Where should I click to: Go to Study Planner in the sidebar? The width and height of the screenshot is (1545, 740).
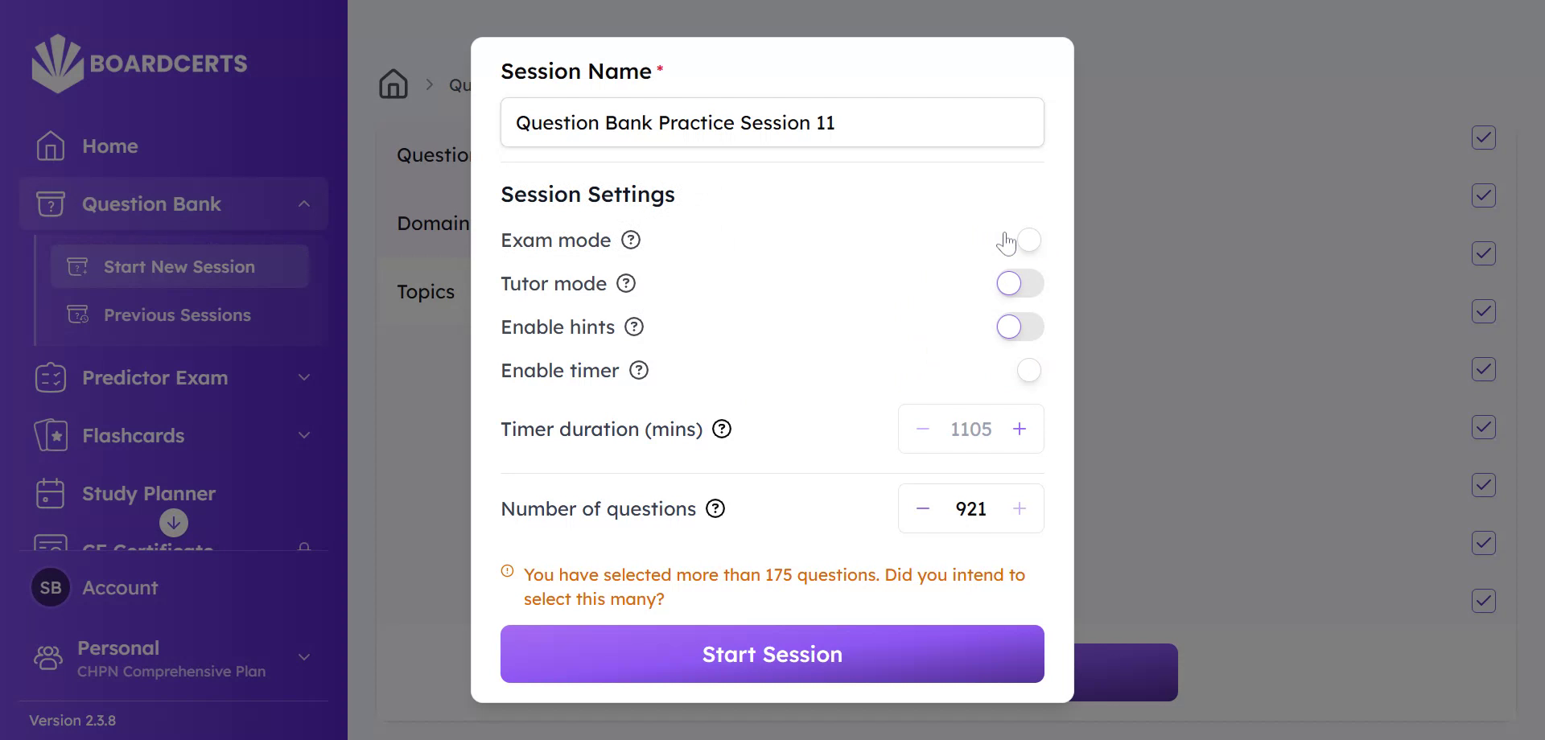(148, 494)
